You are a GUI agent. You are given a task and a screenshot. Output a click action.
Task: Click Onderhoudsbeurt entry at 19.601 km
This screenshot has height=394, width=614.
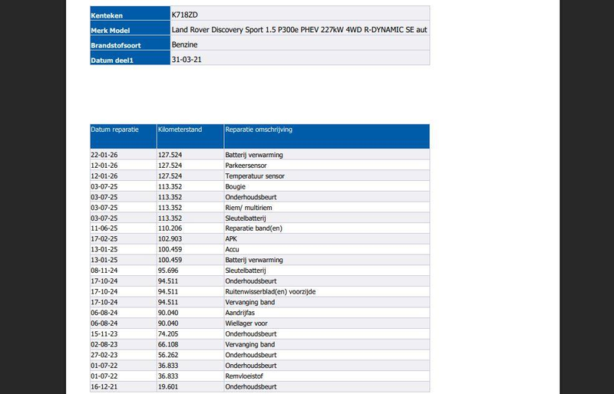251,386
